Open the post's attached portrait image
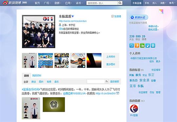This screenshot has height=122, width=177. click(x=31, y=108)
